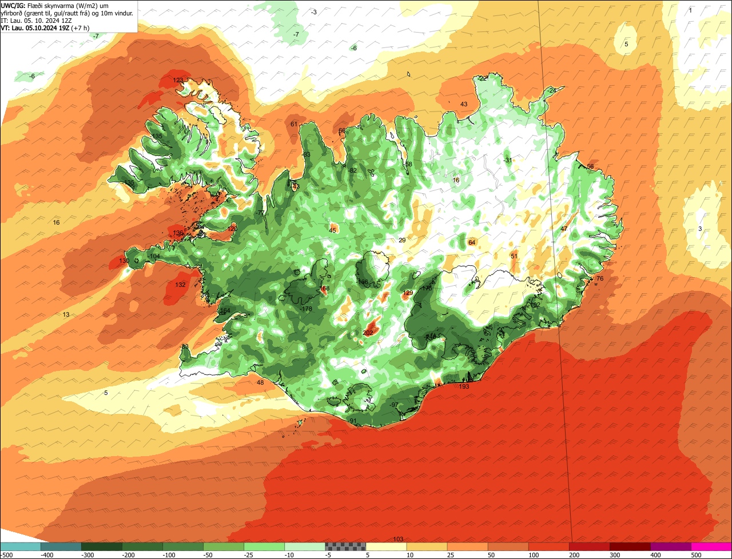Click the 76 value on the map
This screenshot has width=732, height=559.
pyautogui.click(x=600, y=278)
